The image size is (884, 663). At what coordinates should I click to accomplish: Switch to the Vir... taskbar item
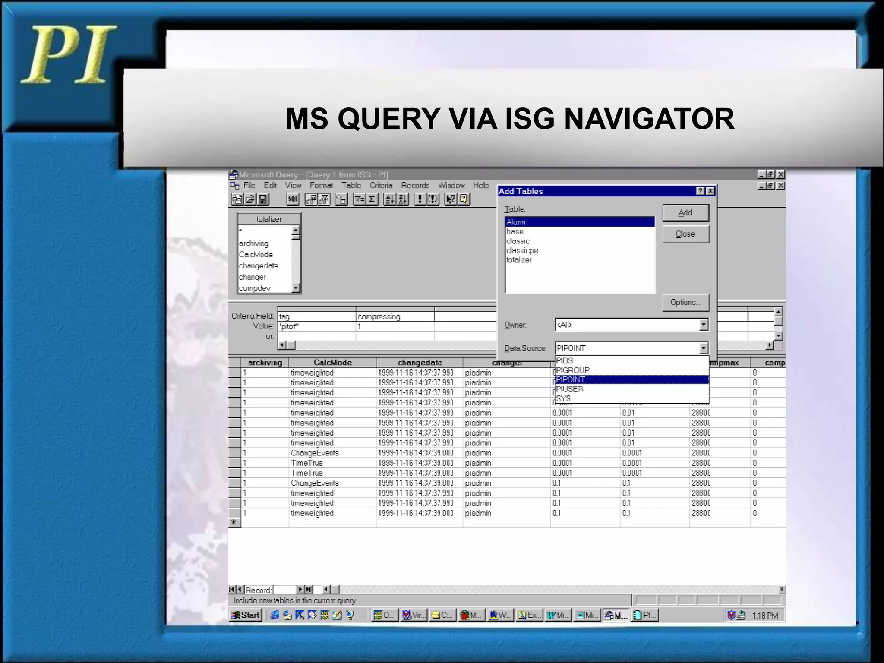414,616
